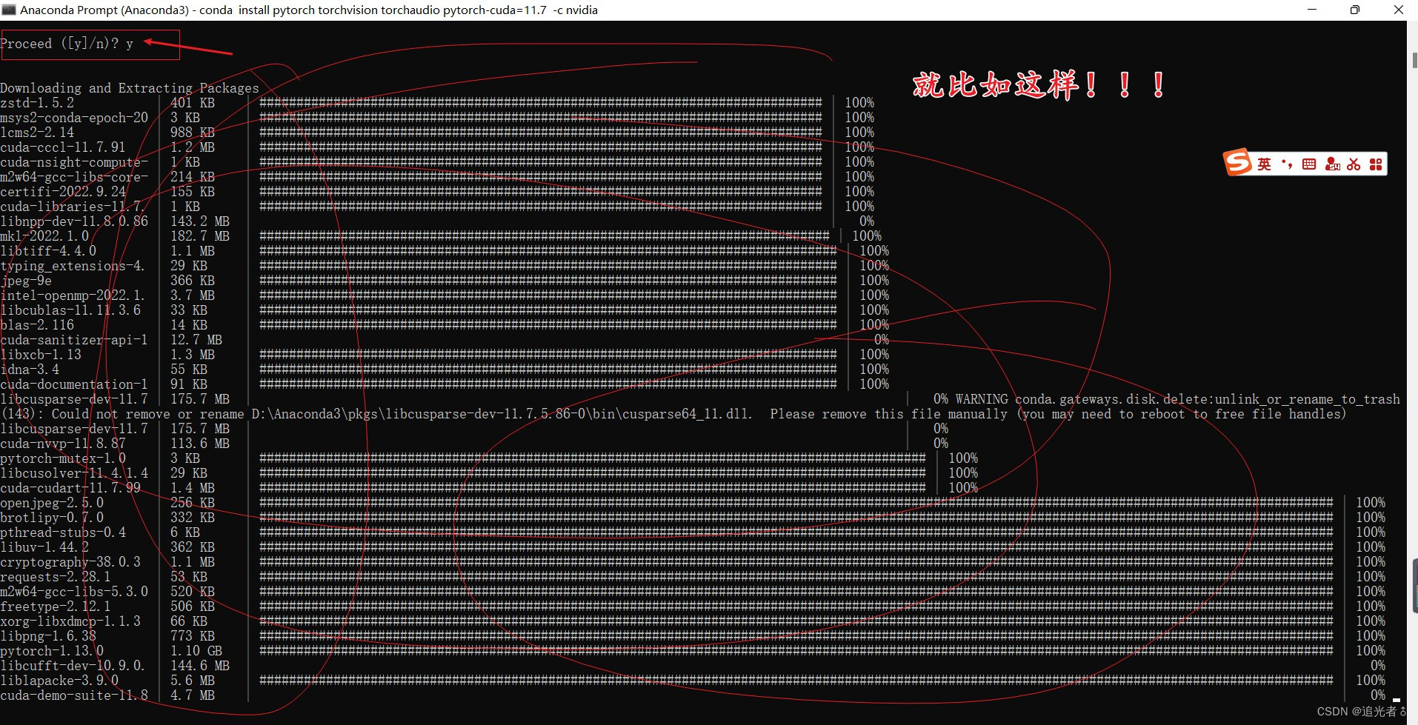Click the '1.10 GB' size of pytorch
This screenshot has width=1418, height=725.
pos(196,651)
